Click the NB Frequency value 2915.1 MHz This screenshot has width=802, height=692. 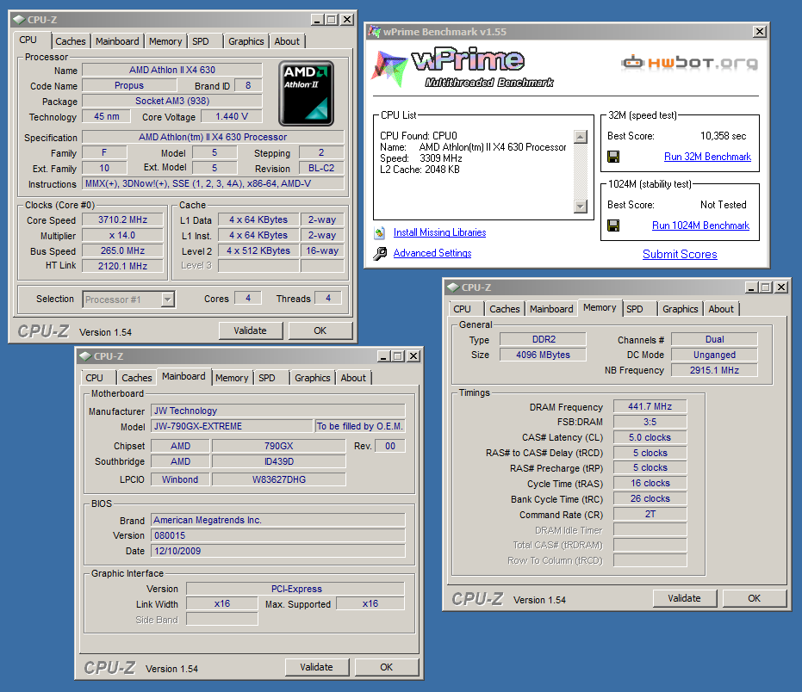pyautogui.click(x=714, y=370)
